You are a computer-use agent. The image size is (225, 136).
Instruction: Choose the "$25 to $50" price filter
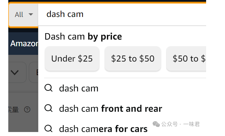coord(133,59)
